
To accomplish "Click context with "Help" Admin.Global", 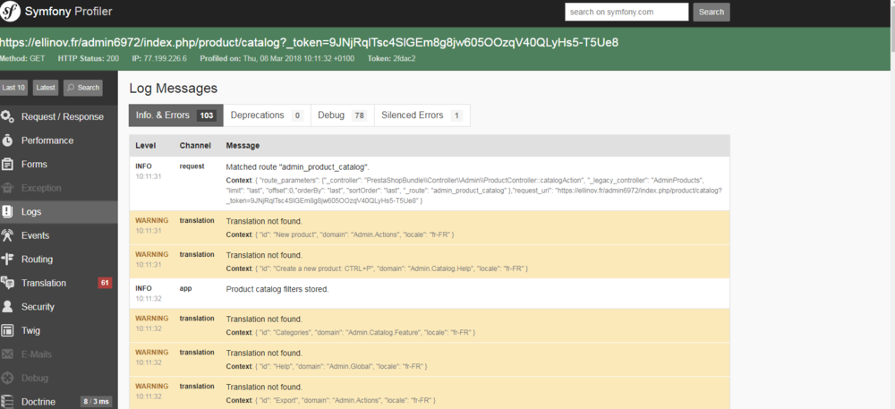I will (327, 366).
